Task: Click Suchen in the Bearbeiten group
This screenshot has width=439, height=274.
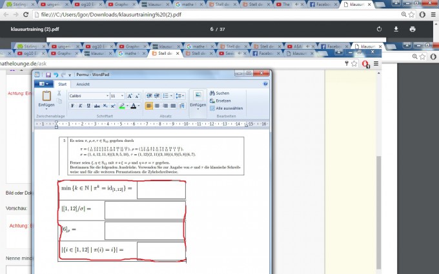Action: [221, 93]
